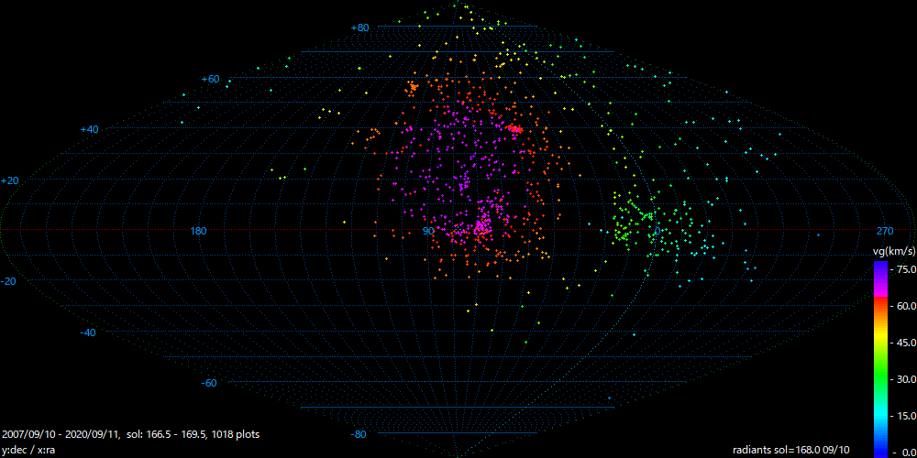The image size is (917, 458).
Task: Click the dense red radiant cluster near +40
Action: point(515,129)
